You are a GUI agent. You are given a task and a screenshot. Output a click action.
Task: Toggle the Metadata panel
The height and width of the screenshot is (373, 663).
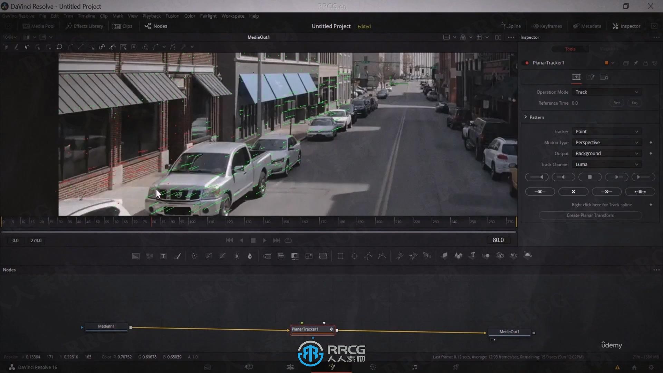[587, 26]
